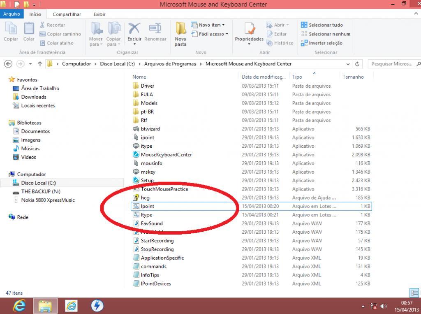Switch to the Início tab

pyautogui.click(x=35, y=14)
